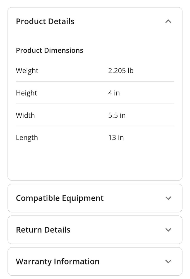
Task: Click the Product Details heading
Action: point(45,21)
